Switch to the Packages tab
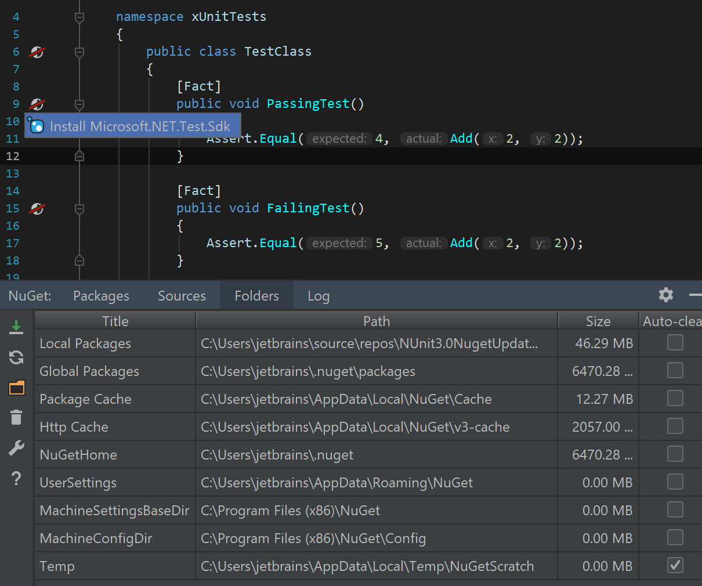The height and width of the screenshot is (586, 702). [x=101, y=296]
